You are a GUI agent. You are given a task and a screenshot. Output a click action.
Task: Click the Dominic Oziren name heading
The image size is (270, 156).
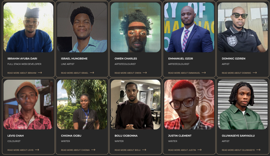(234, 59)
